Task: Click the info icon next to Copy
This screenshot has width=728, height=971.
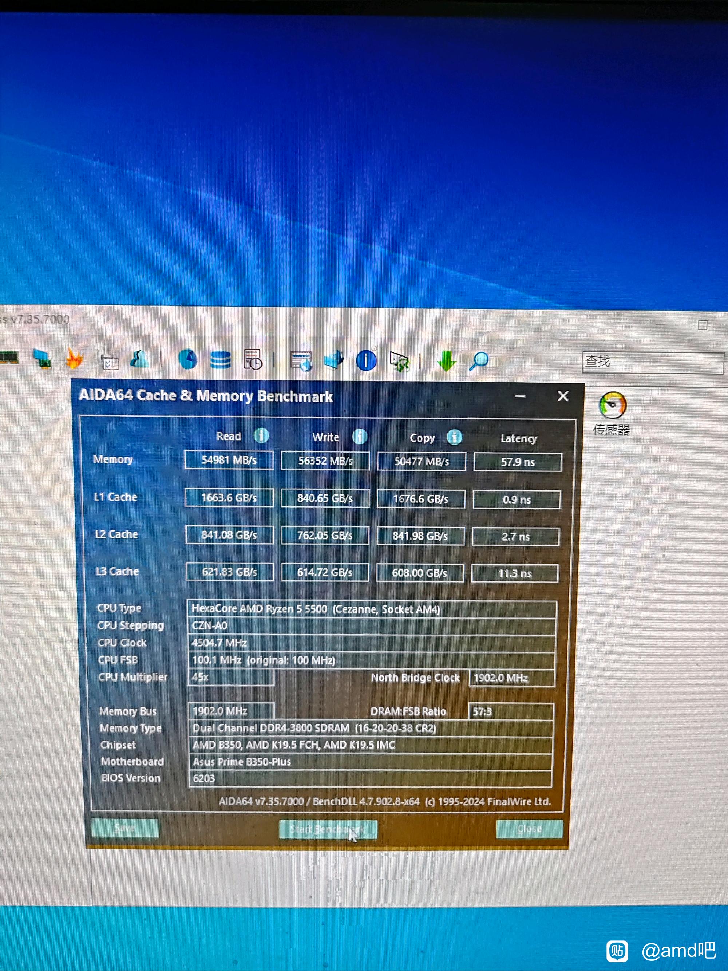Action: click(x=454, y=437)
